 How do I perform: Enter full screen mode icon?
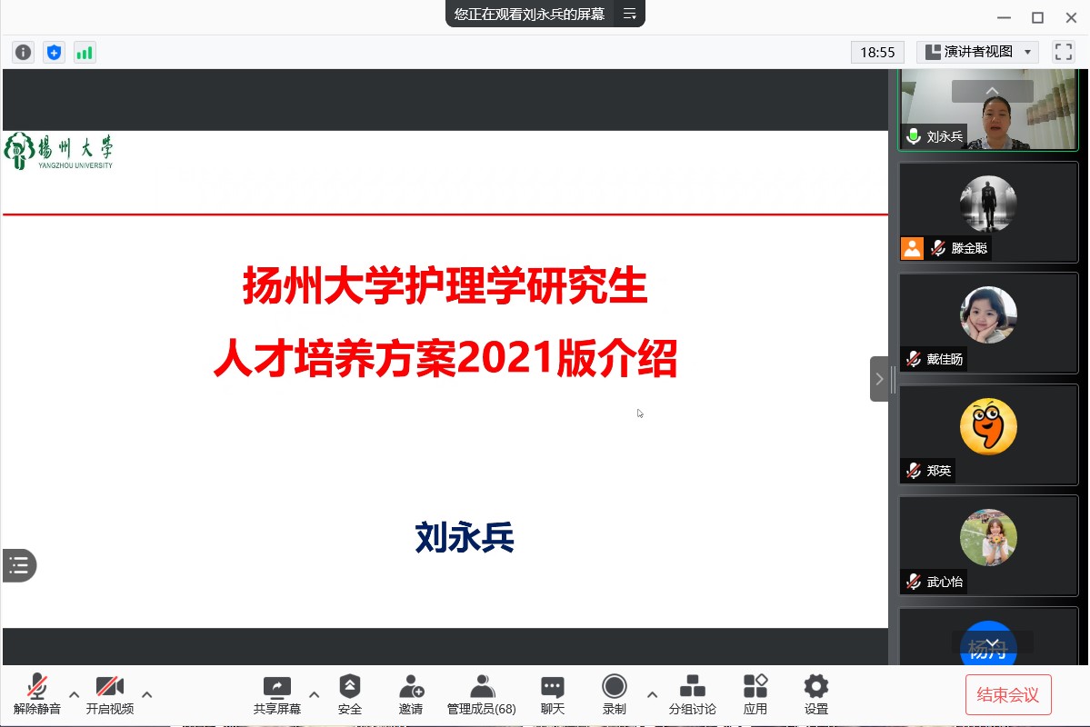click(1063, 52)
